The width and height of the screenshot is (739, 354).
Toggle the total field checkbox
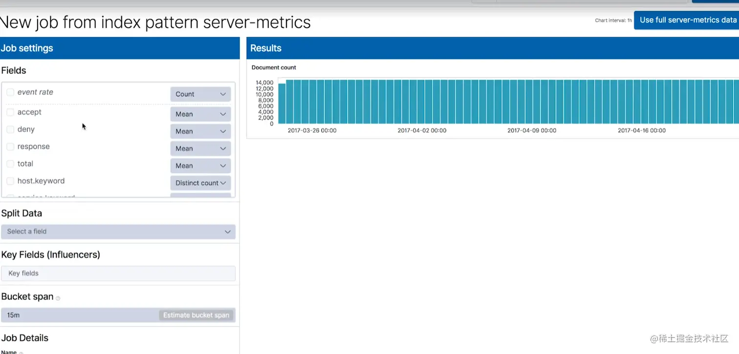coord(10,164)
